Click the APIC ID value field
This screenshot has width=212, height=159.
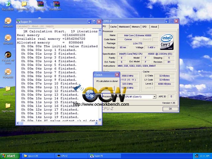click(171, 96)
